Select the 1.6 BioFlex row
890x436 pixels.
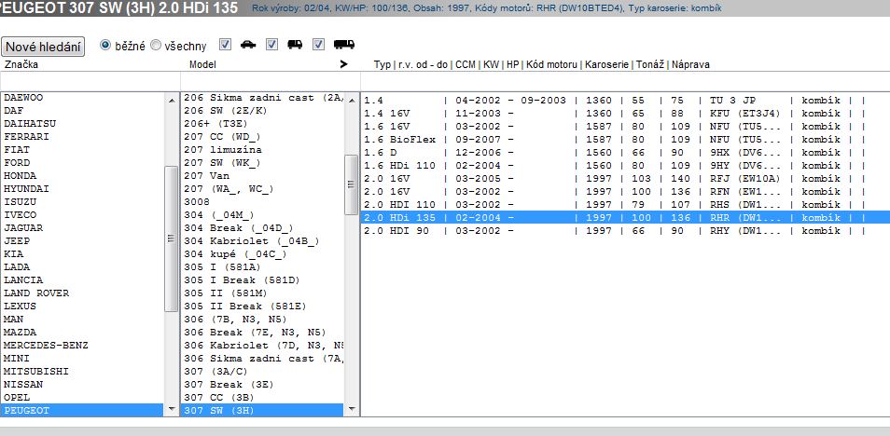click(x=625, y=140)
